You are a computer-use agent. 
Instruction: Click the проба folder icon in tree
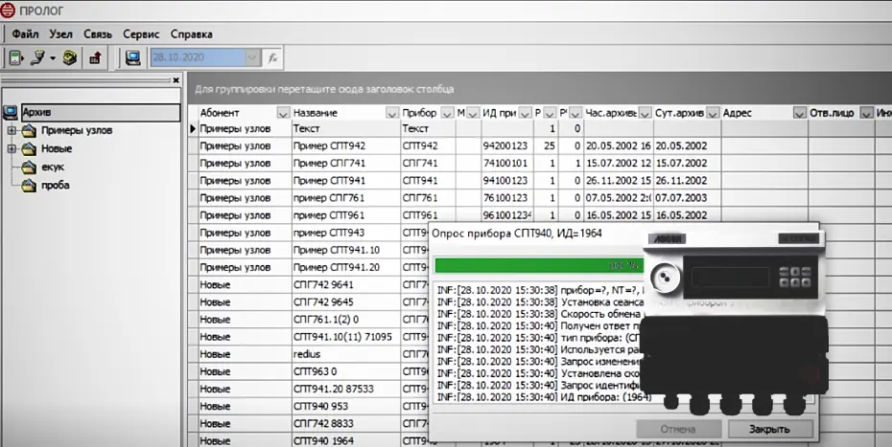29,186
